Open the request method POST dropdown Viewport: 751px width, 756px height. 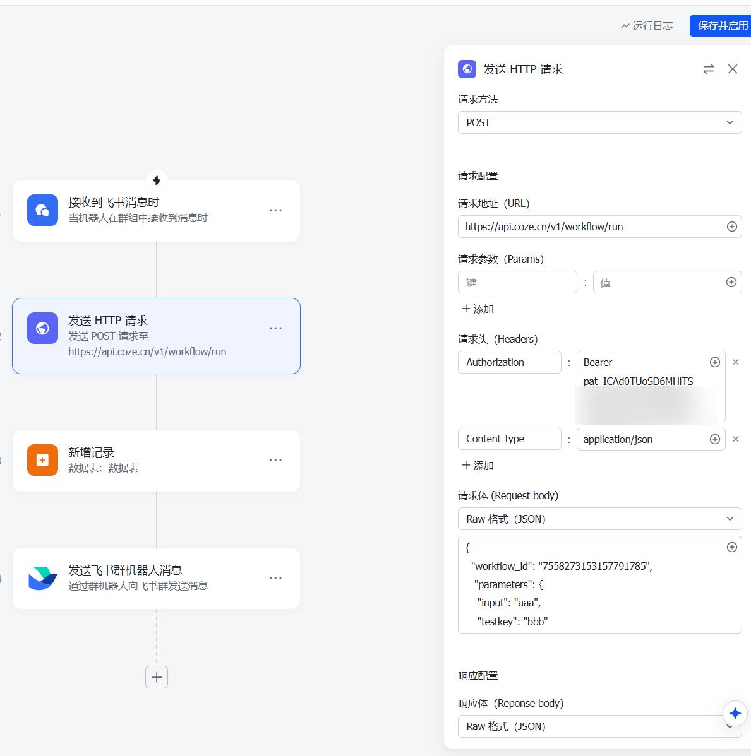pos(599,122)
